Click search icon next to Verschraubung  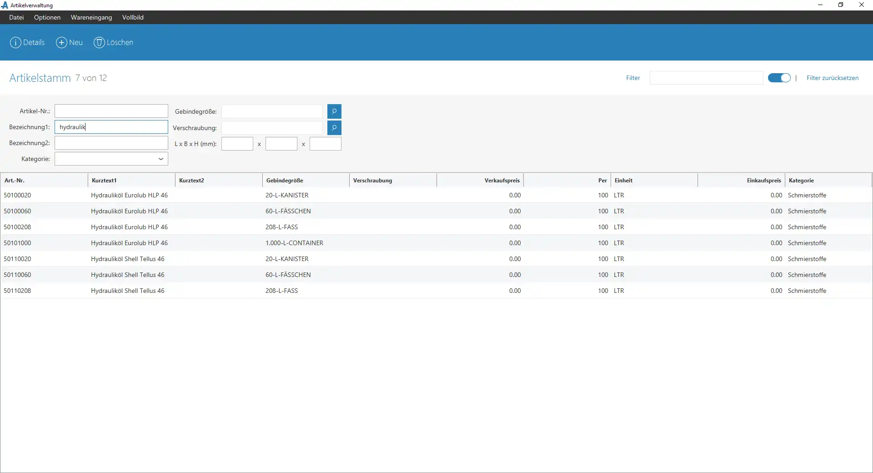(334, 128)
